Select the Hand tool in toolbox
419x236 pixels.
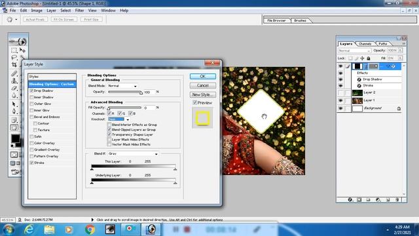pyautogui.click(x=14, y=128)
